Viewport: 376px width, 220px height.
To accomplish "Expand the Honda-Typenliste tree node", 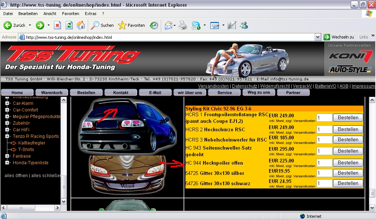I will click(7, 163).
